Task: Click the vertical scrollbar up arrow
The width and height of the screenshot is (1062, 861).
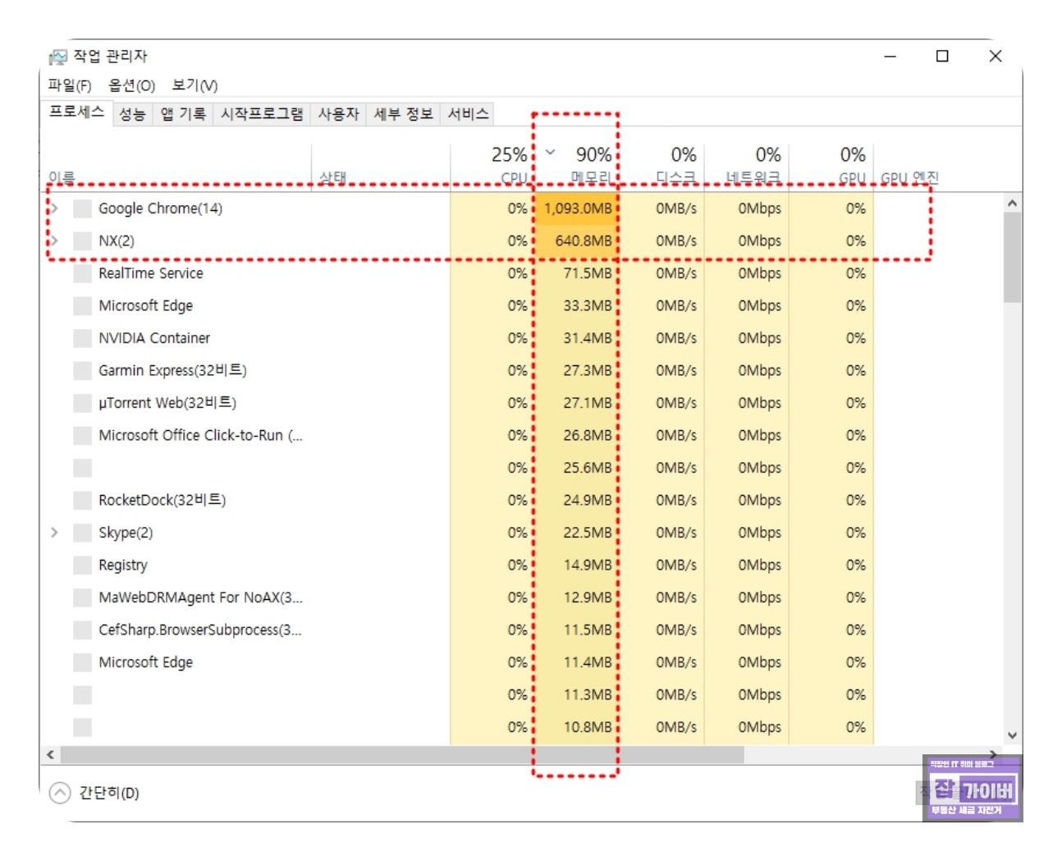Action: 1012,204
